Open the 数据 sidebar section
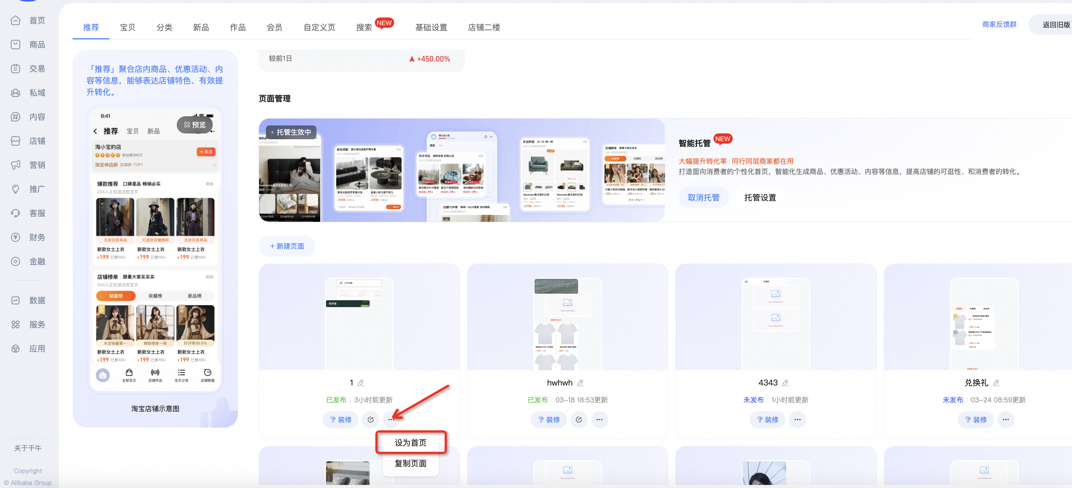Viewport: 1072px width, 488px height. 28,300
